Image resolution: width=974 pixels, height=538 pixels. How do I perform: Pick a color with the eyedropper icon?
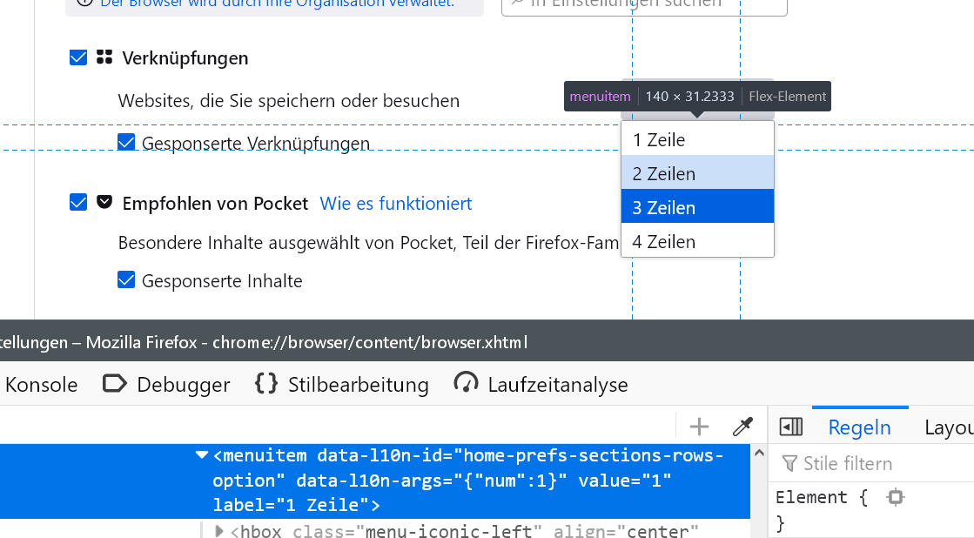pyautogui.click(x=742, y=427)
